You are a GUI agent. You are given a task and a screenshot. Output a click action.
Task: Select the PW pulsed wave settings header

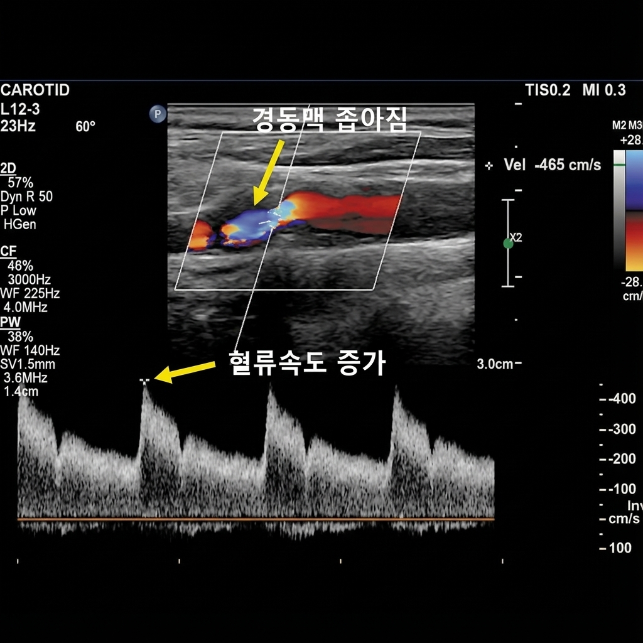(10, 323)
